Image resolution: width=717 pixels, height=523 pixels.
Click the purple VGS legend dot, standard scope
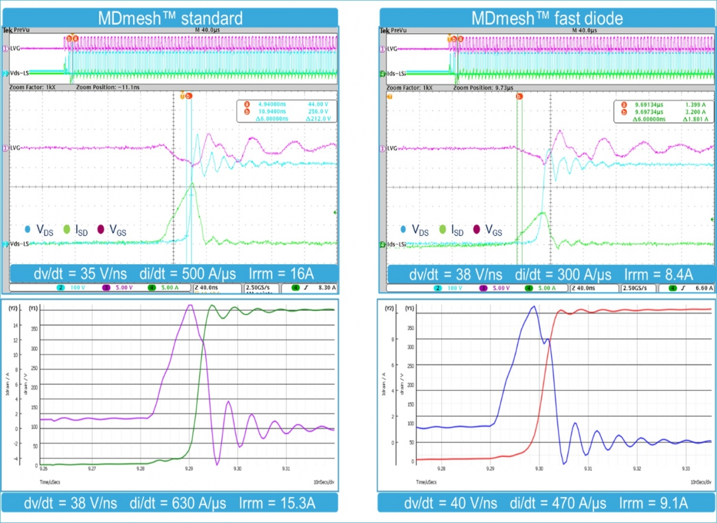tap(102, 230)
